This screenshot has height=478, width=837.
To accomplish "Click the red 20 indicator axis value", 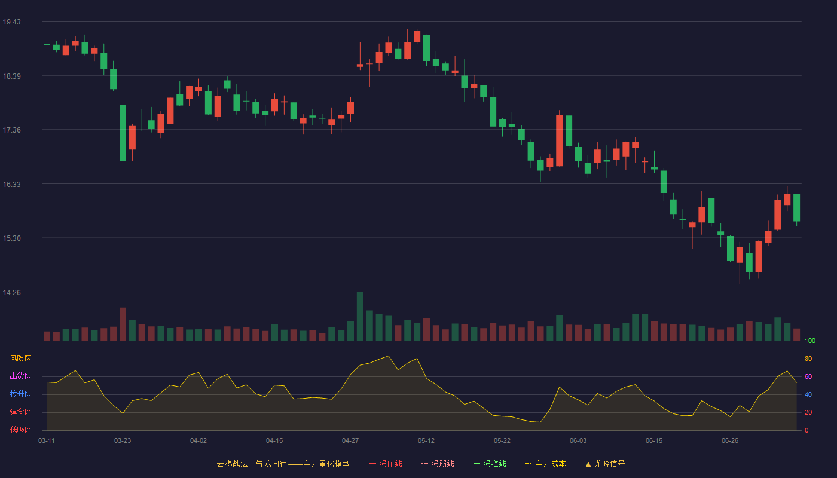I will tap(808, 412).
